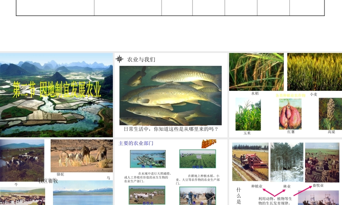Click the herd at waterside photo bottom left

(x=23, y=196)
